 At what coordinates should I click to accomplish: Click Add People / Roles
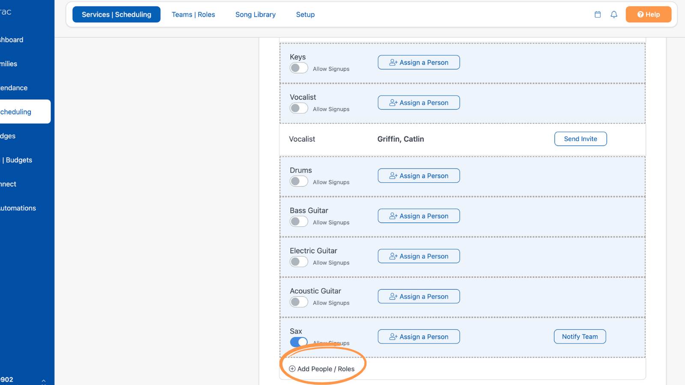tap(322, 369)
